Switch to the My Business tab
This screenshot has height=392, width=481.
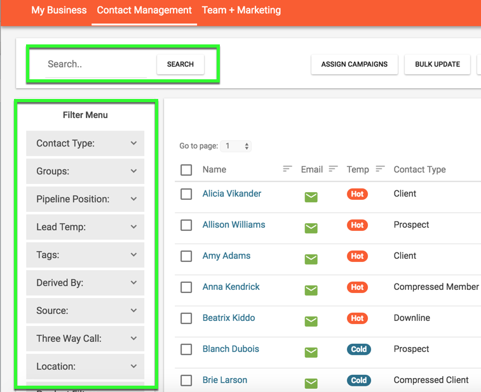click(58, 10)
